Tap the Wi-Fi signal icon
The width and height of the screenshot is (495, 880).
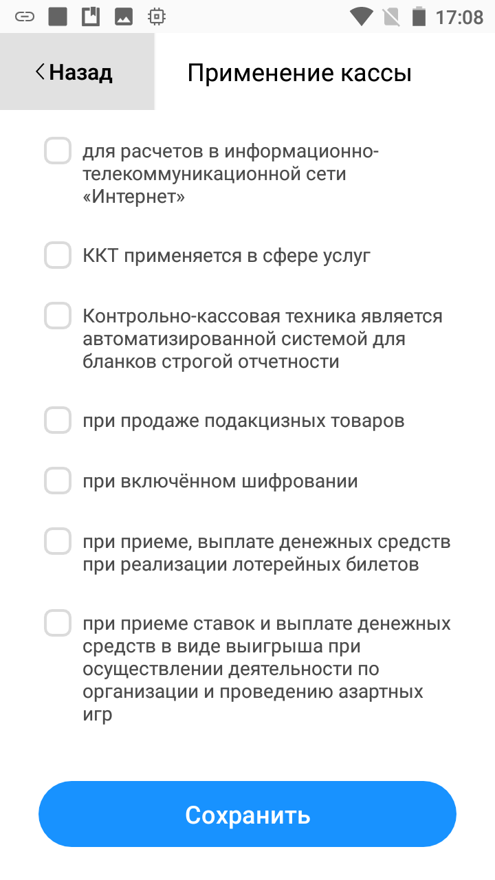point(361,16)
